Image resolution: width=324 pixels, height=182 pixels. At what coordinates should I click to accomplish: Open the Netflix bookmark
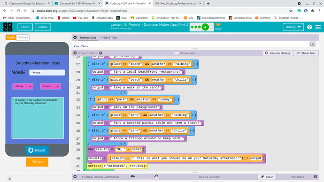point(63,18)
